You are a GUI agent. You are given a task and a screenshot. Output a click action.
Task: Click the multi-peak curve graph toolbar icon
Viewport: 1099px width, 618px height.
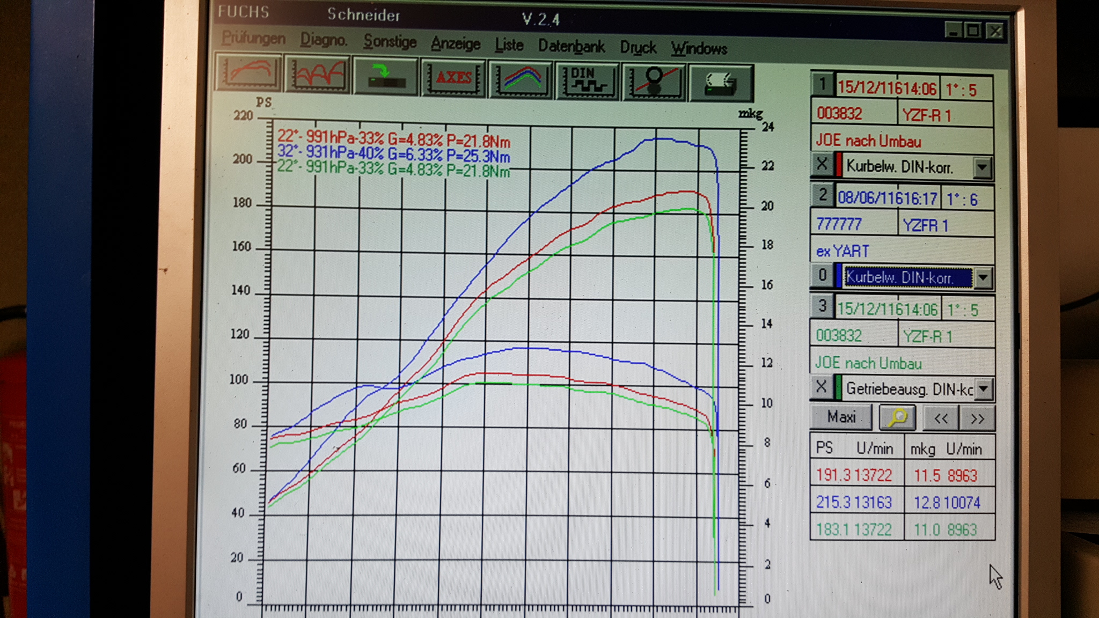coord(318,75)
